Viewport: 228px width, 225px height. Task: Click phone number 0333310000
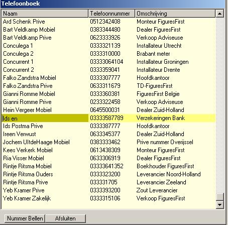tap(105, 54)
